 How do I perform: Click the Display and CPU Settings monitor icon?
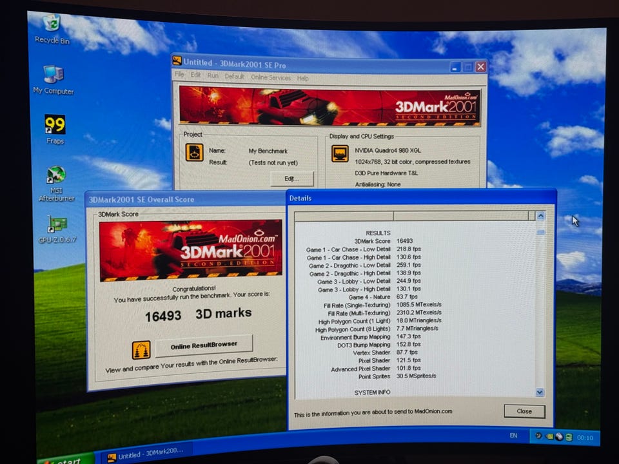point(340,153)
